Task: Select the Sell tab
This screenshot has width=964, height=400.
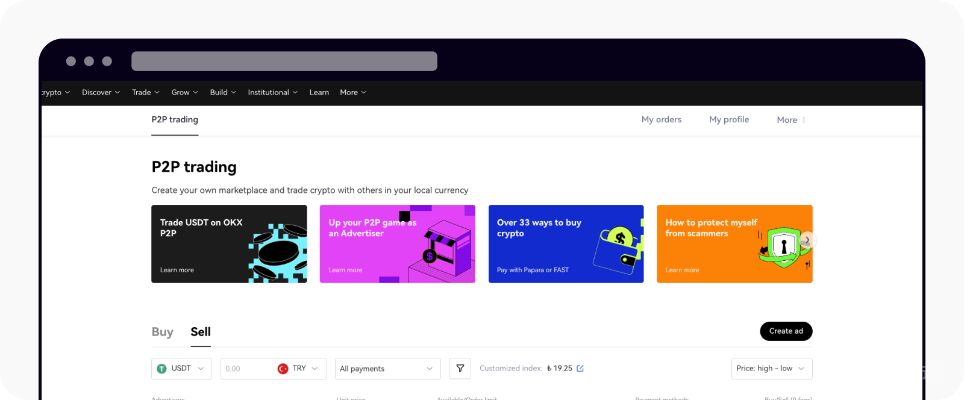Action: click(x=201, y=332)
